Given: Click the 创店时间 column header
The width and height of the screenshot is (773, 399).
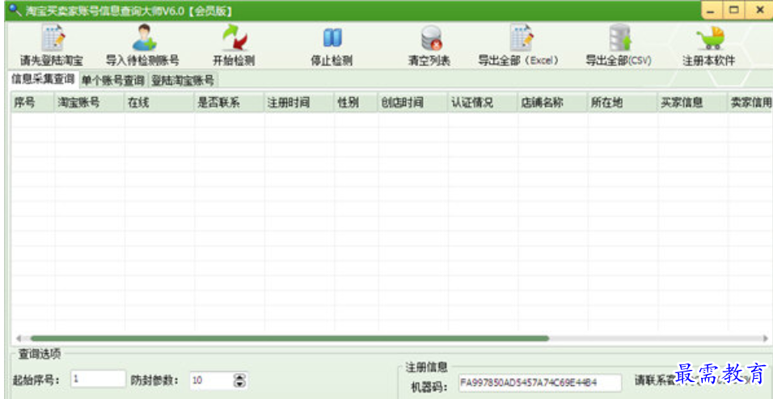Looking at the screenshot, I should 412,103.
